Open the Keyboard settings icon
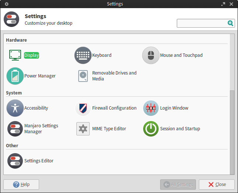This screenshot has height=193, width=238. click(x=83, y=55)
